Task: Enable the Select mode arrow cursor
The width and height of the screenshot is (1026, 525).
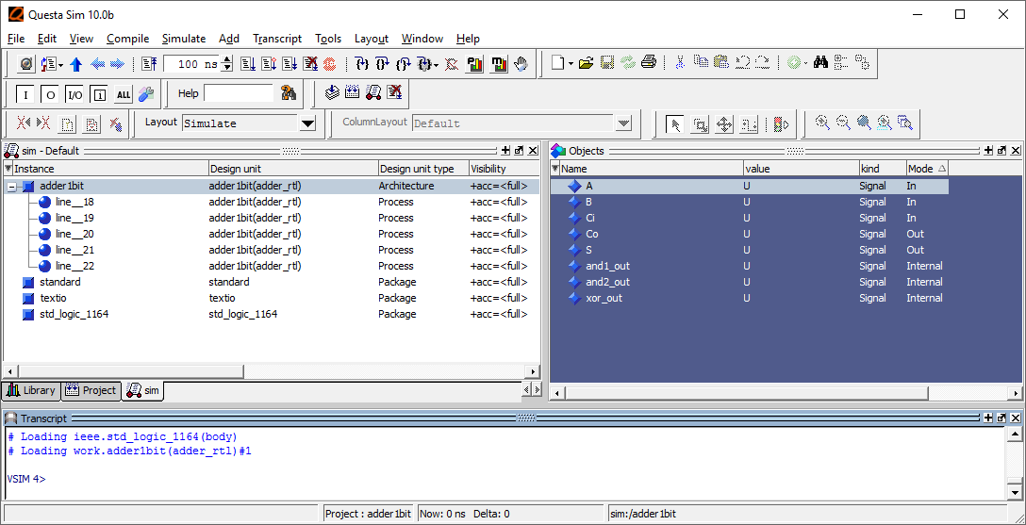Action: (676, 123)
